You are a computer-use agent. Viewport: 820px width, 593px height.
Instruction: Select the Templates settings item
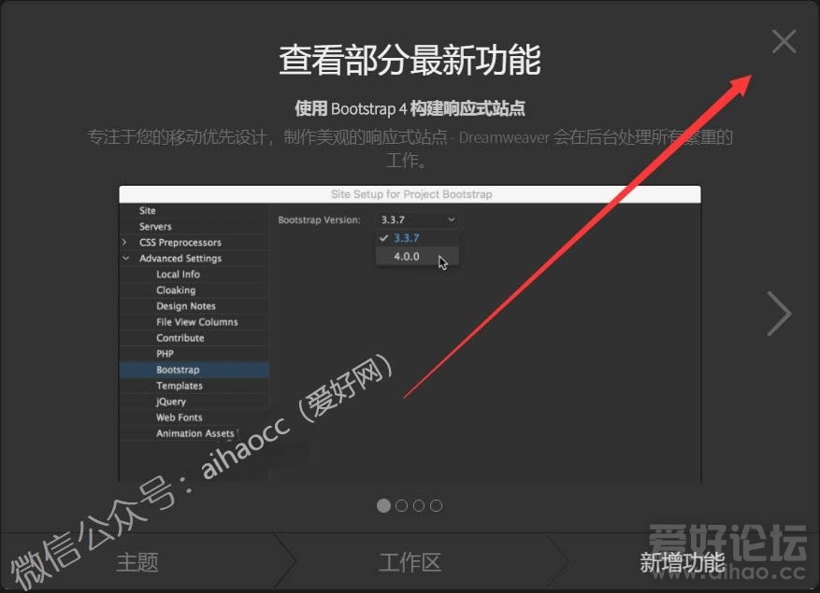[180, 386]
